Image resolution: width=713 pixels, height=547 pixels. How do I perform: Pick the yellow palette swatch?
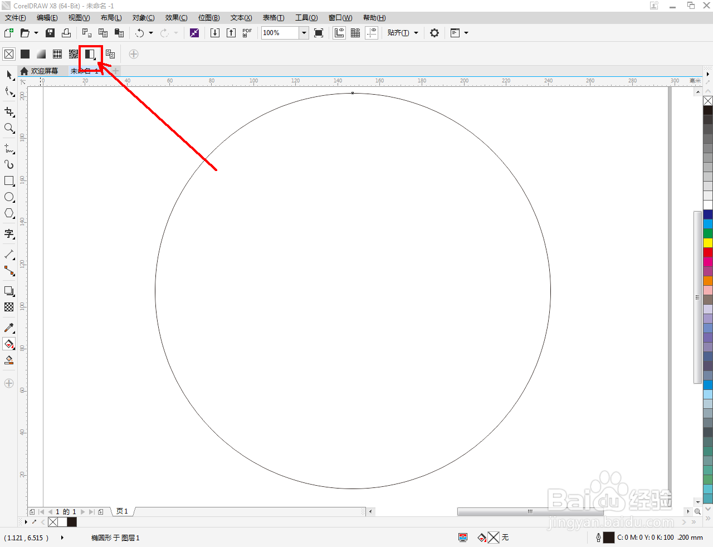tap(708, 242)
